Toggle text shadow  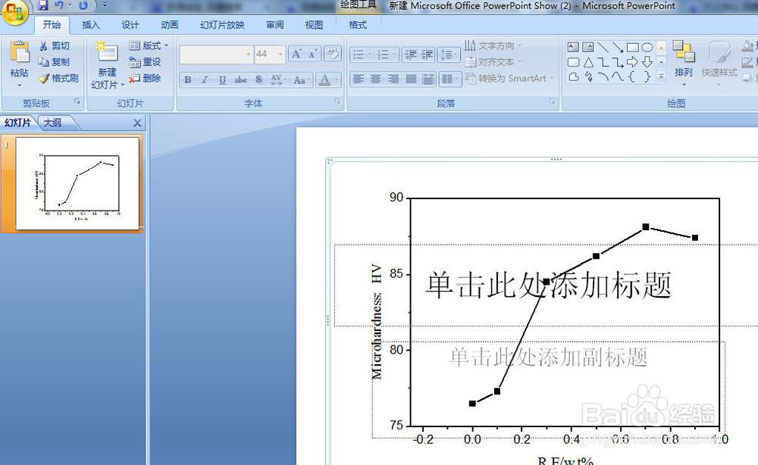click(x=258, y=80)
